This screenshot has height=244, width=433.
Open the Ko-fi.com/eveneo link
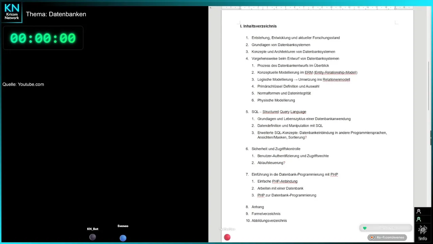tap(387, 238)
